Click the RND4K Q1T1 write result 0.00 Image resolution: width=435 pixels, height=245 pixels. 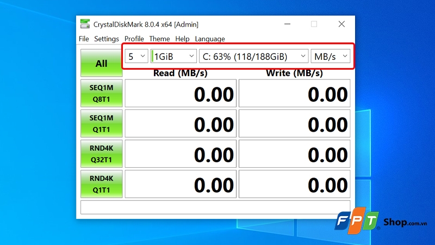(x=295, y=184)
